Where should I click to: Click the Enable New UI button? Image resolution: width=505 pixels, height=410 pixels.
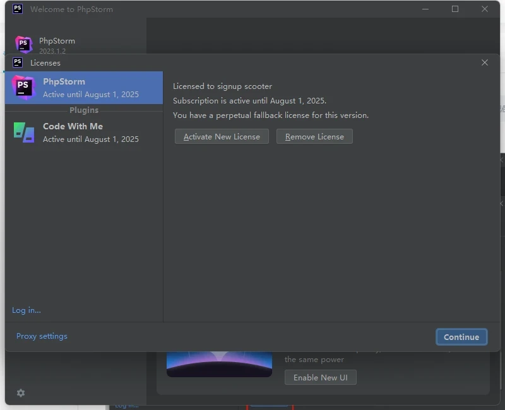(x=321, y=377)
